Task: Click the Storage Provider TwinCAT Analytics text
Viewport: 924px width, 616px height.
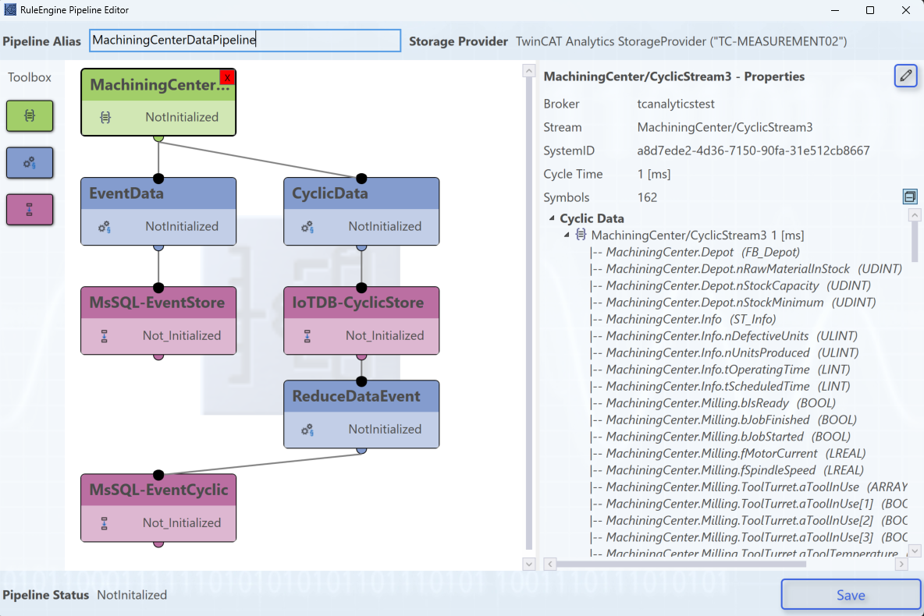Action: point(681,41)
